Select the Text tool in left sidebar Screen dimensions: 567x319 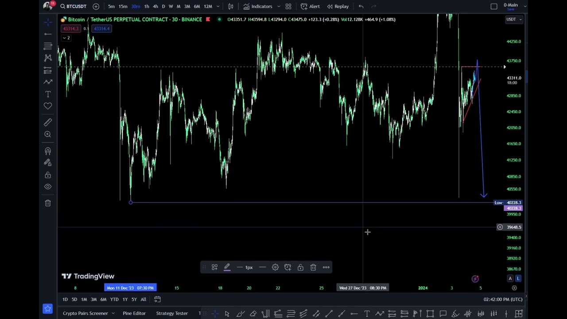[x=48, y=94]
